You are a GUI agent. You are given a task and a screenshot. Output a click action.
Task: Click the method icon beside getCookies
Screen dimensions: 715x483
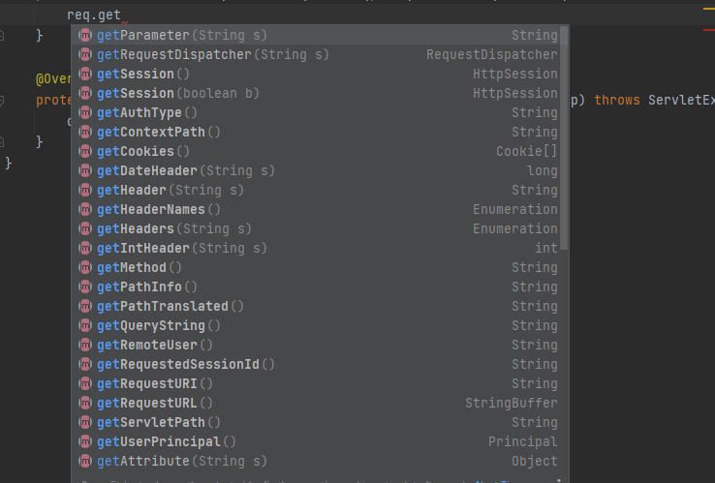coord(85,152)
